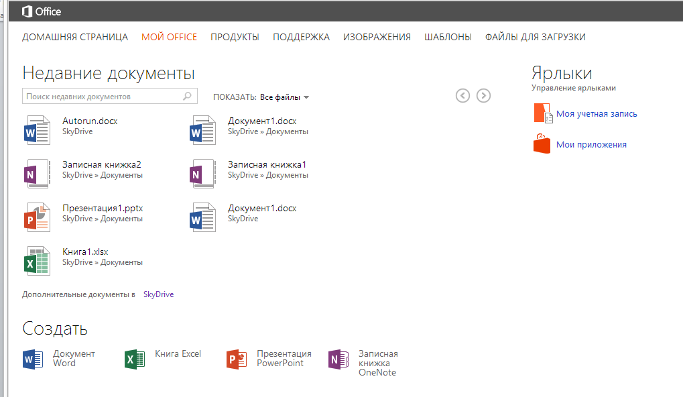Viewport: 683px width, 397px height.
Task: Open the Книга1.xlsx Excel icon
Action: click(x=37, y=260)
